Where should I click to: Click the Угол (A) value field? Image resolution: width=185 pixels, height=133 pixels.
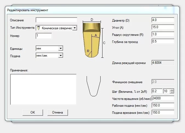[163, 27]
